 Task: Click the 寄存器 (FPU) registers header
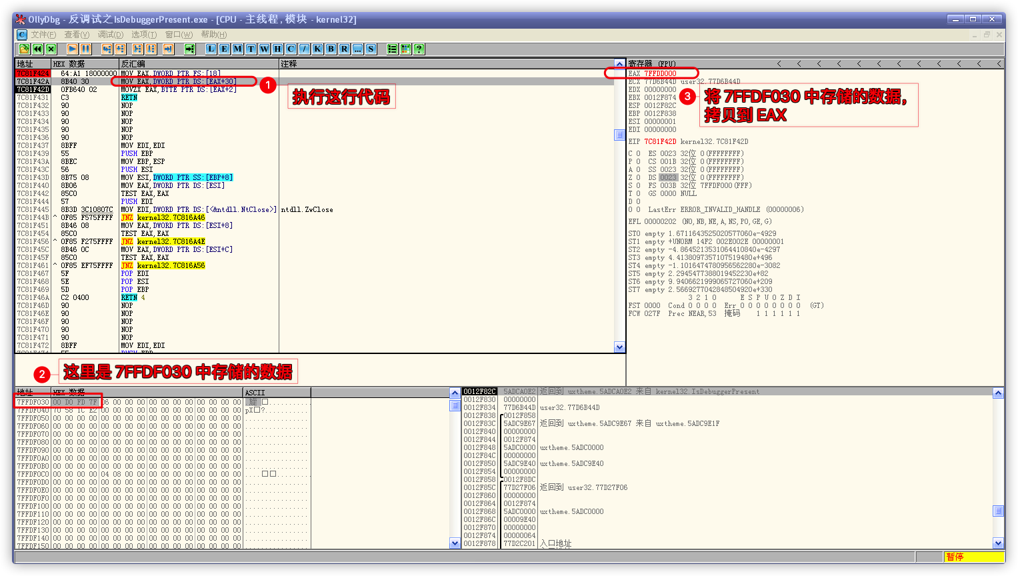[652, 64]
